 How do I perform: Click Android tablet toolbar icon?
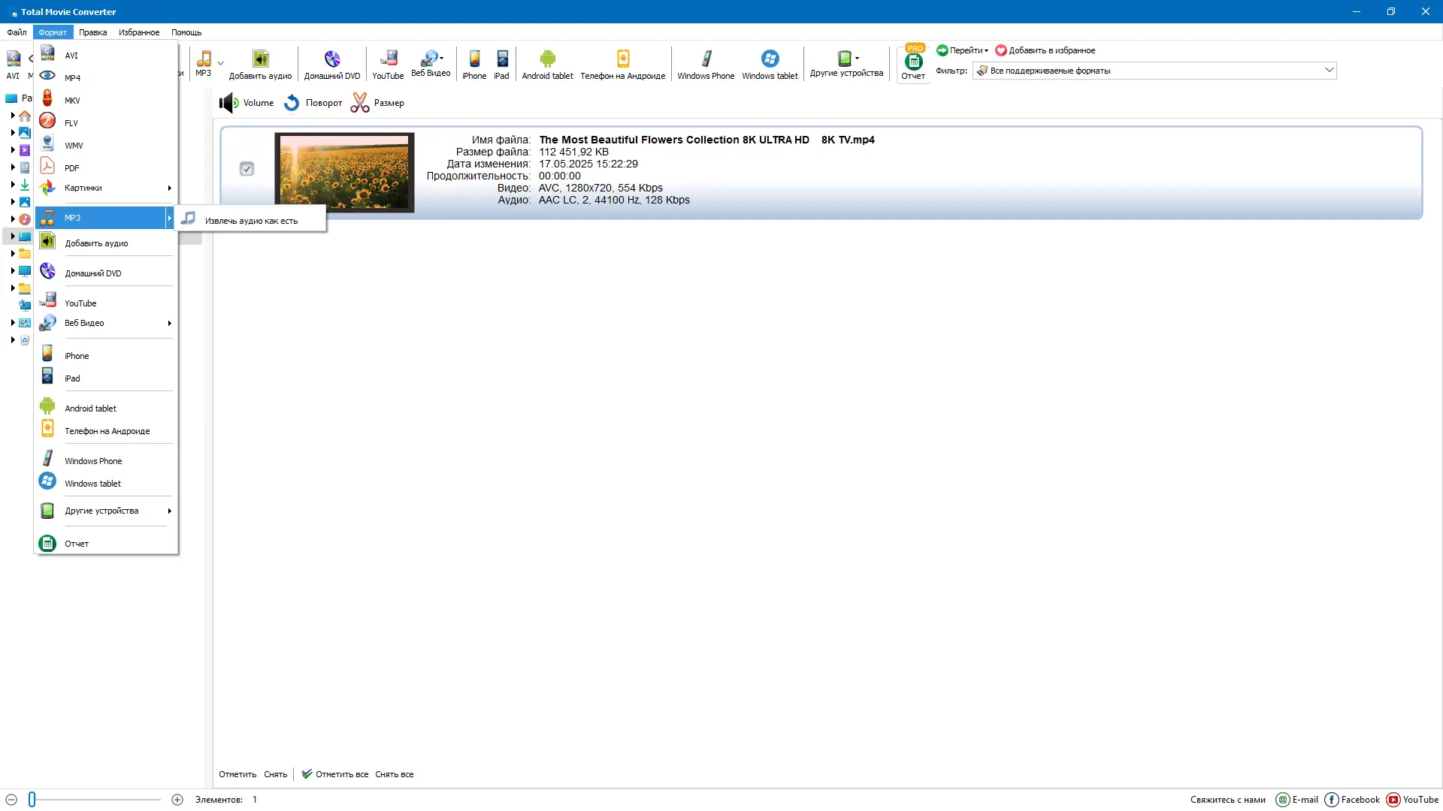pyautogui.click(x=547, y=59)
